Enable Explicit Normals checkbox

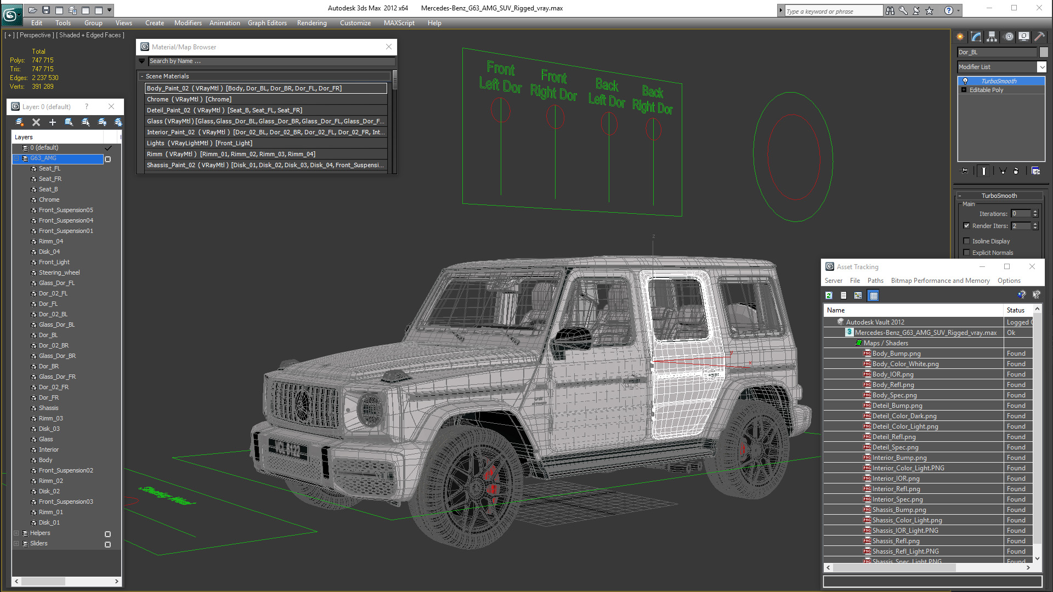[x=967, y=253]
